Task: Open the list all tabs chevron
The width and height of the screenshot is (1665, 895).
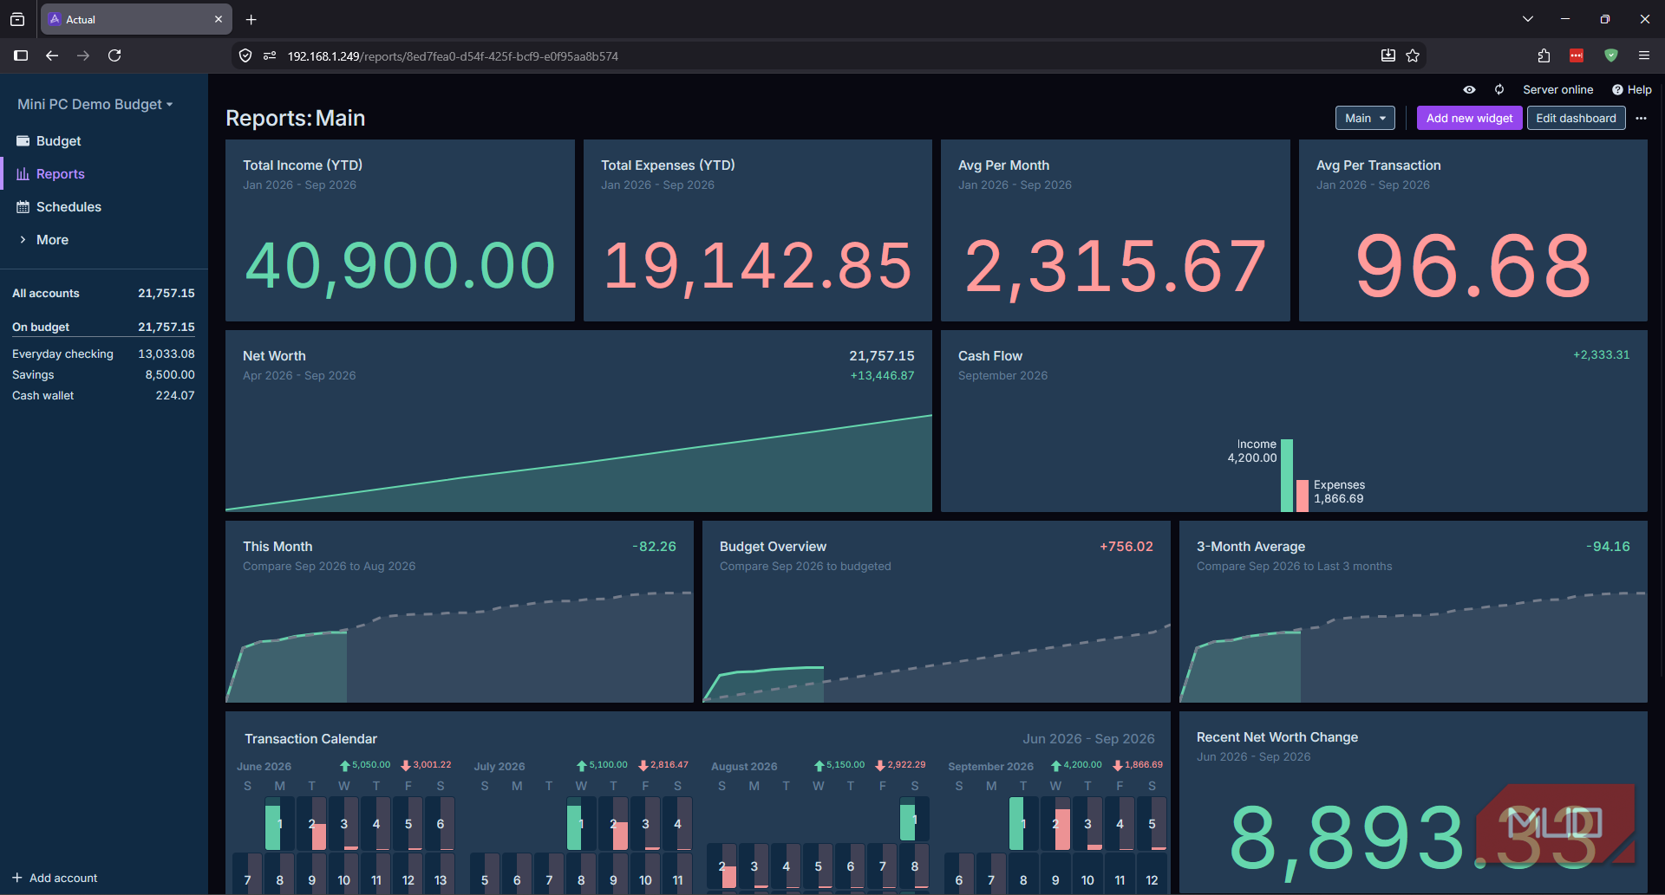Action: click(x=1528, y=19)
